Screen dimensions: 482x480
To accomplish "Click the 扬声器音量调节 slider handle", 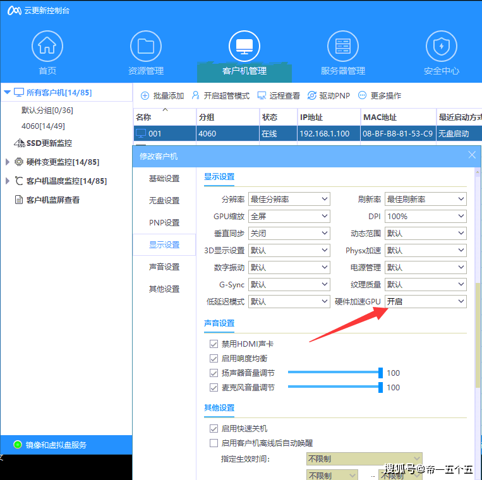I will pos(381,373).
